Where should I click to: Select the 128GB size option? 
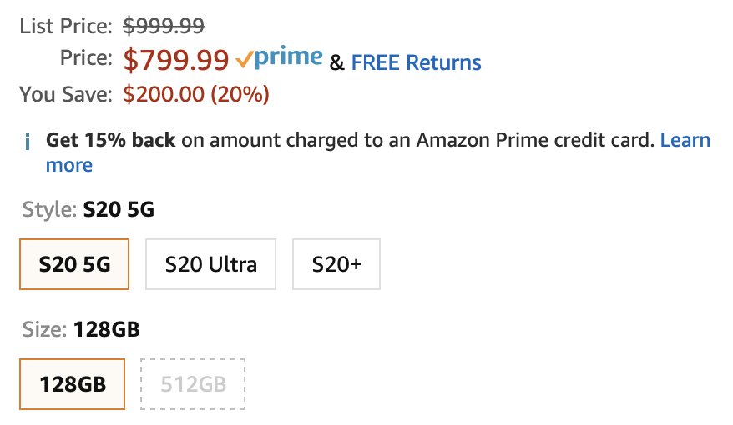tap(73, 384)
